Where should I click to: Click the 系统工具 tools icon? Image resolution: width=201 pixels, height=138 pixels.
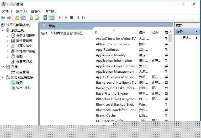coord(8,30)
